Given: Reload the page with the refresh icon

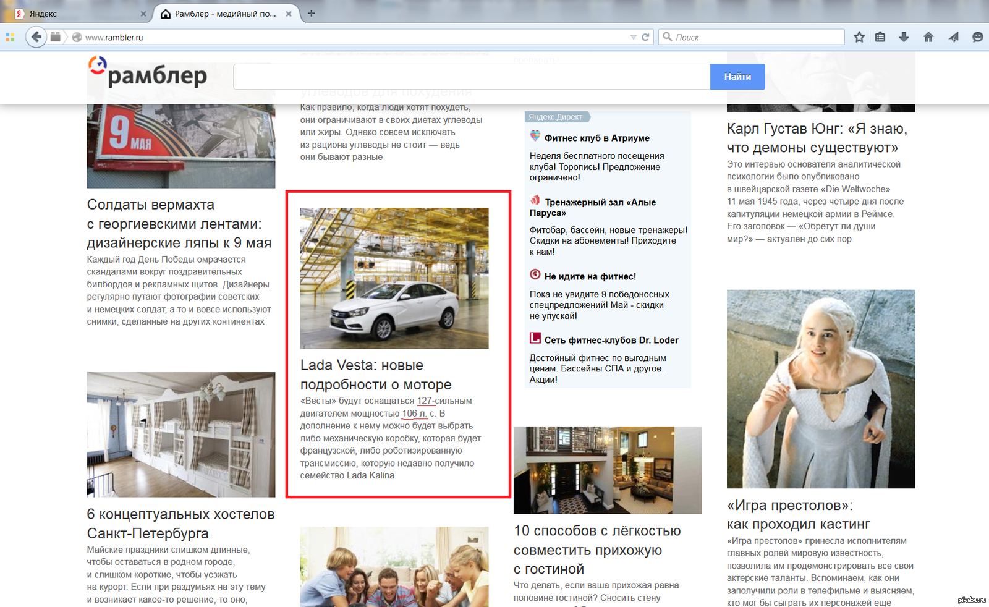Looking at the screenshot, I should (645, 37).
